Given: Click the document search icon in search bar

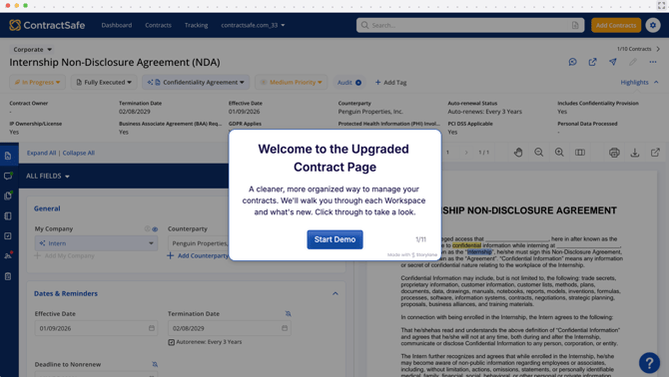Looking at the screenshot, I should pos(575,25).
